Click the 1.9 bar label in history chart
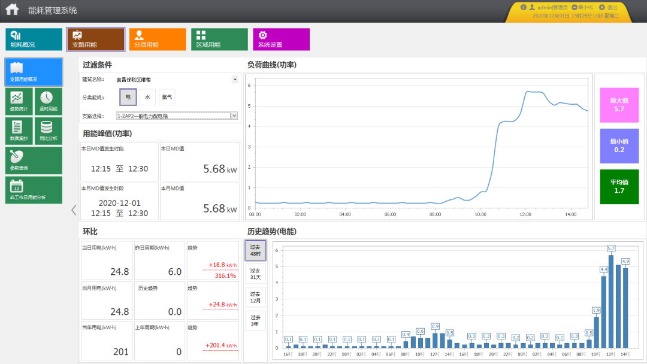647x364 pixels. pos(596,310)
